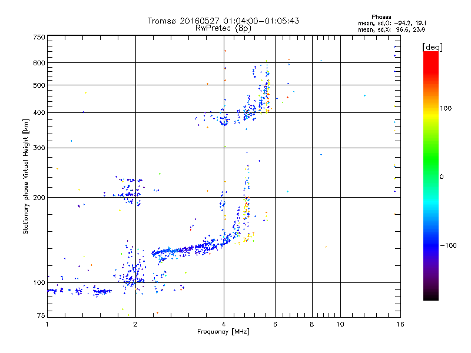This screenshot has height=353, width=471.
Task: Click colorbar tick label '100'
Action: pyautogui.click(x=446, y=108)
